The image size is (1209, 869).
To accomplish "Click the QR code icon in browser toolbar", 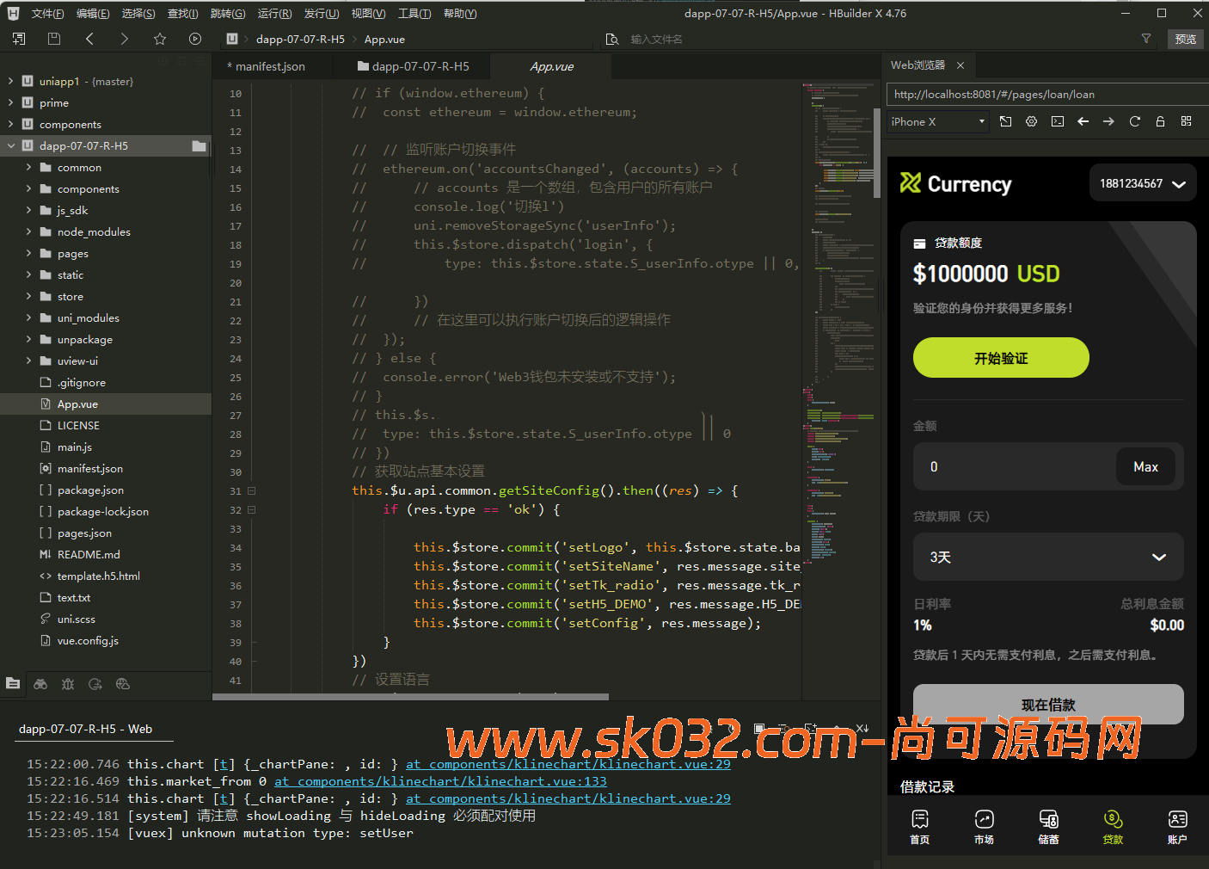I will tap(1186, 122).
